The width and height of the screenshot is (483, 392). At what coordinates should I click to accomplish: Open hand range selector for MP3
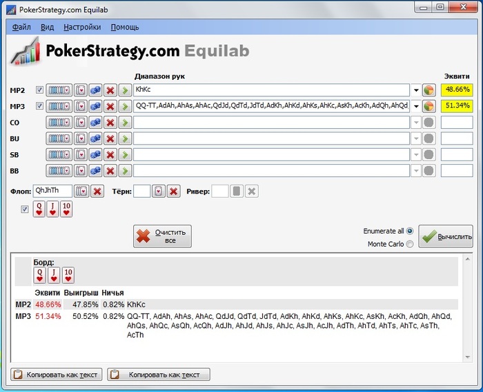(x=59, y=106)
